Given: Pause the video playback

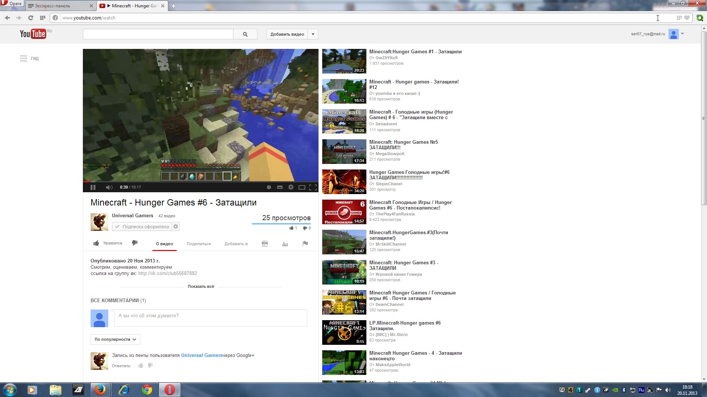Looking at the screenshot, I should (x=93, y=187).
